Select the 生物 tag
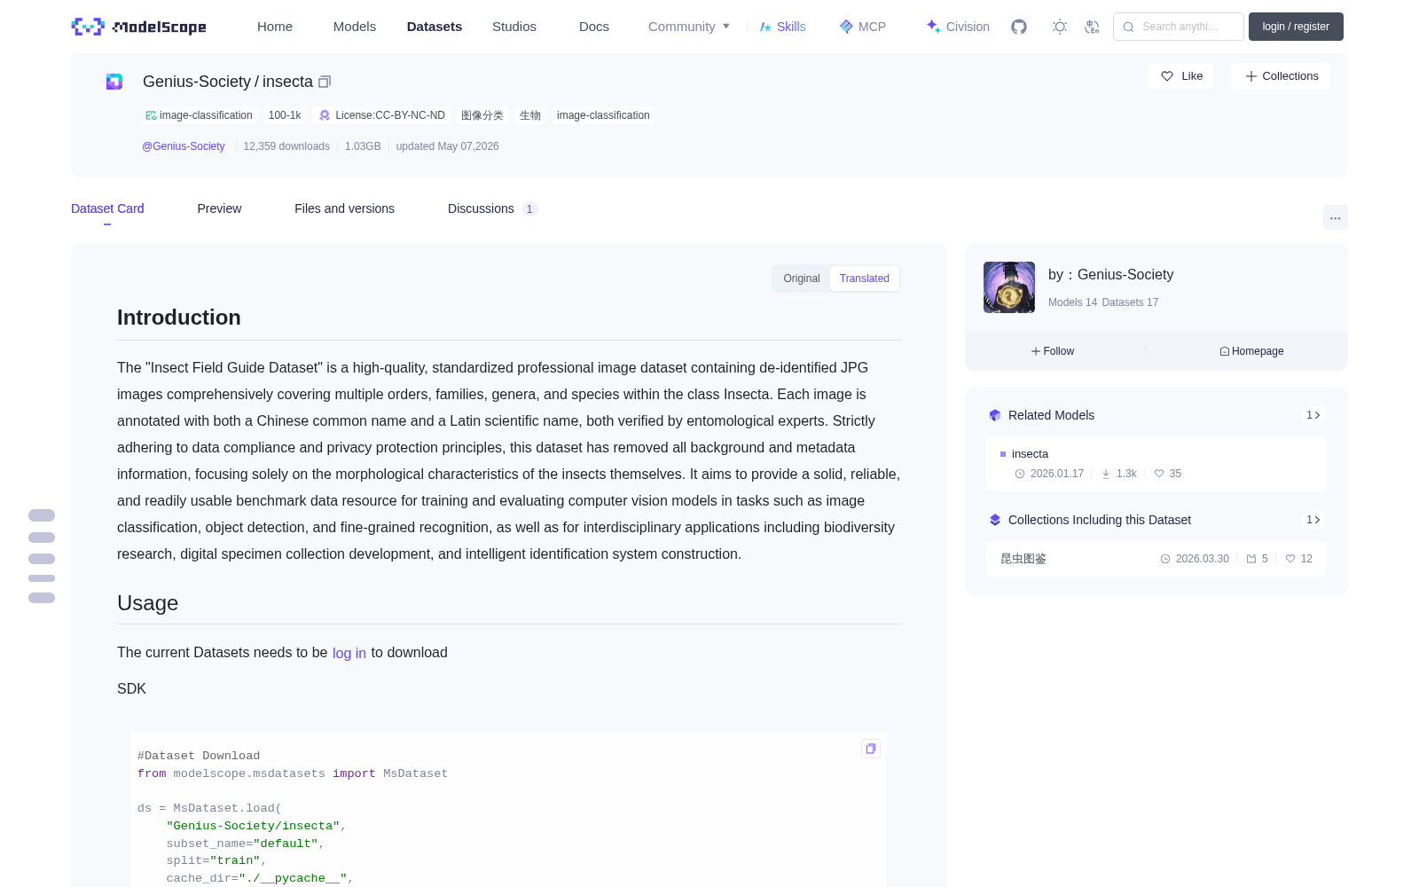The width and height of the screenshot is (1419, 887). point(530,115)
